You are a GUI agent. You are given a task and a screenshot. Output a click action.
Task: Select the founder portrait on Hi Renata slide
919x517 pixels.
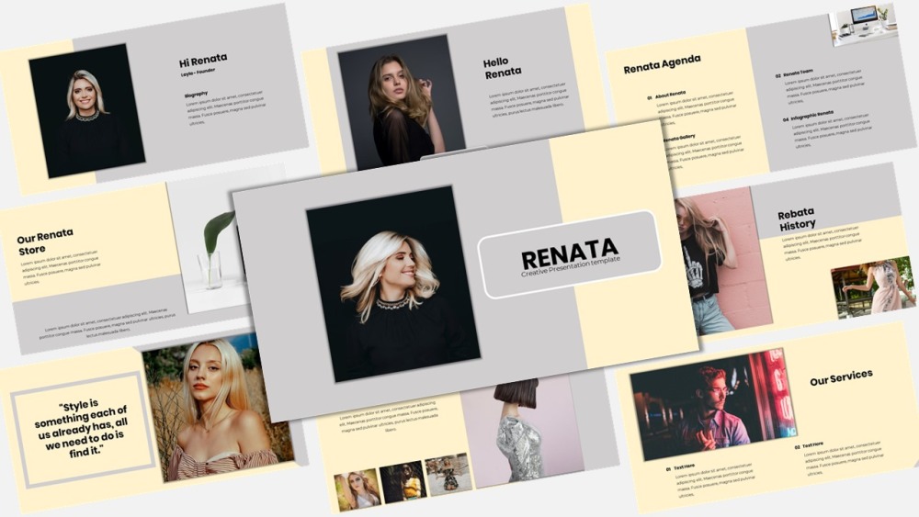[x=86, y=110]
